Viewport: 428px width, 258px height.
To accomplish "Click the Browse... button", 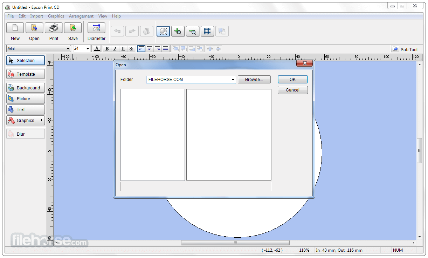I will [254, 80].
